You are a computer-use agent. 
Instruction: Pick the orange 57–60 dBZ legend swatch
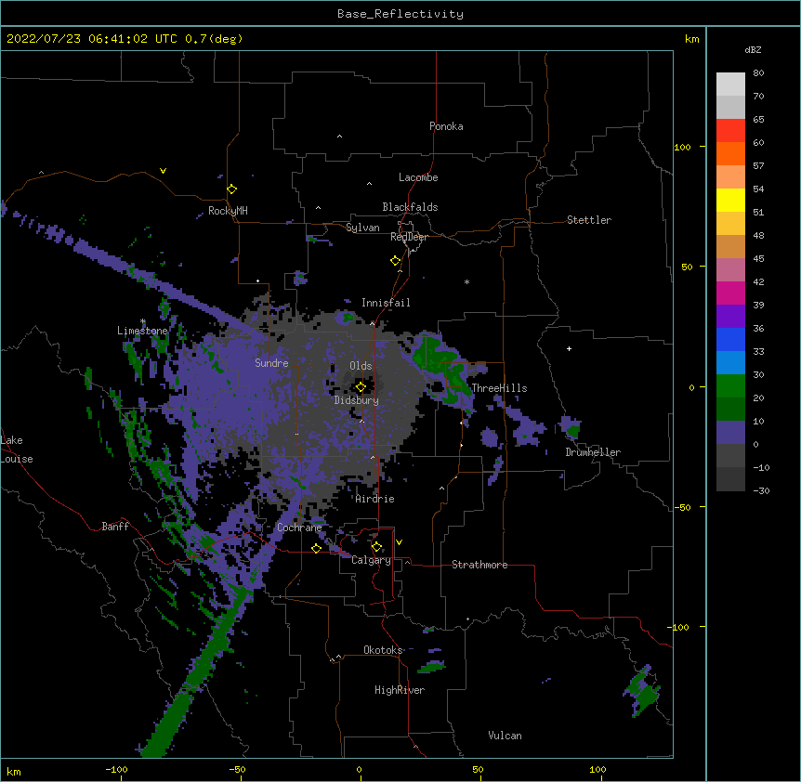(730, 153)
